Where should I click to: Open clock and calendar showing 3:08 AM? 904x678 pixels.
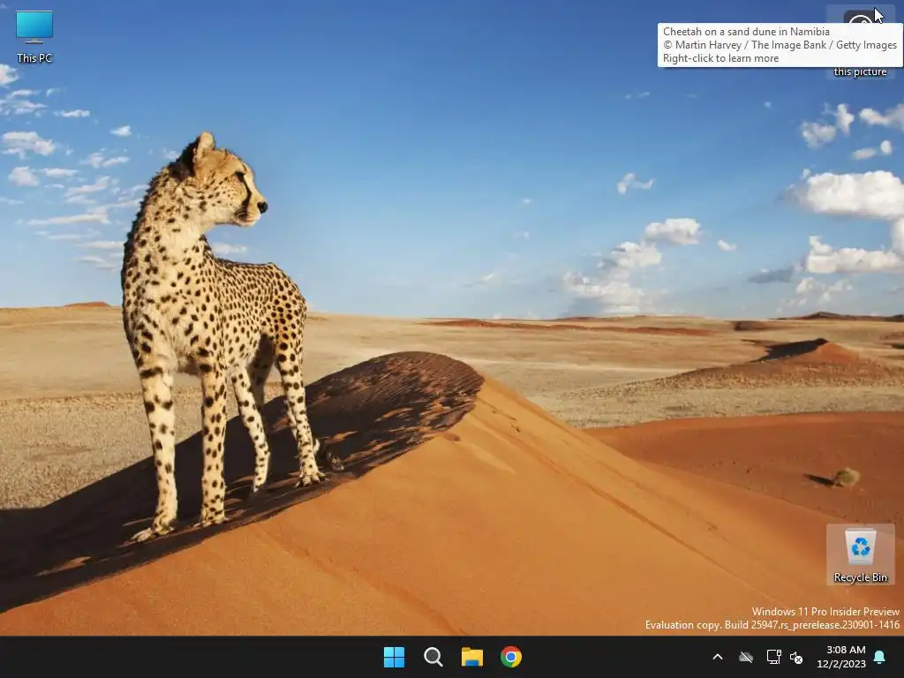click(841, 657)
